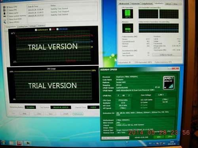198x148 pixels.
Task: Open the Windows Explorer folder taskbar icon
Action: click(x=11, y=143)
